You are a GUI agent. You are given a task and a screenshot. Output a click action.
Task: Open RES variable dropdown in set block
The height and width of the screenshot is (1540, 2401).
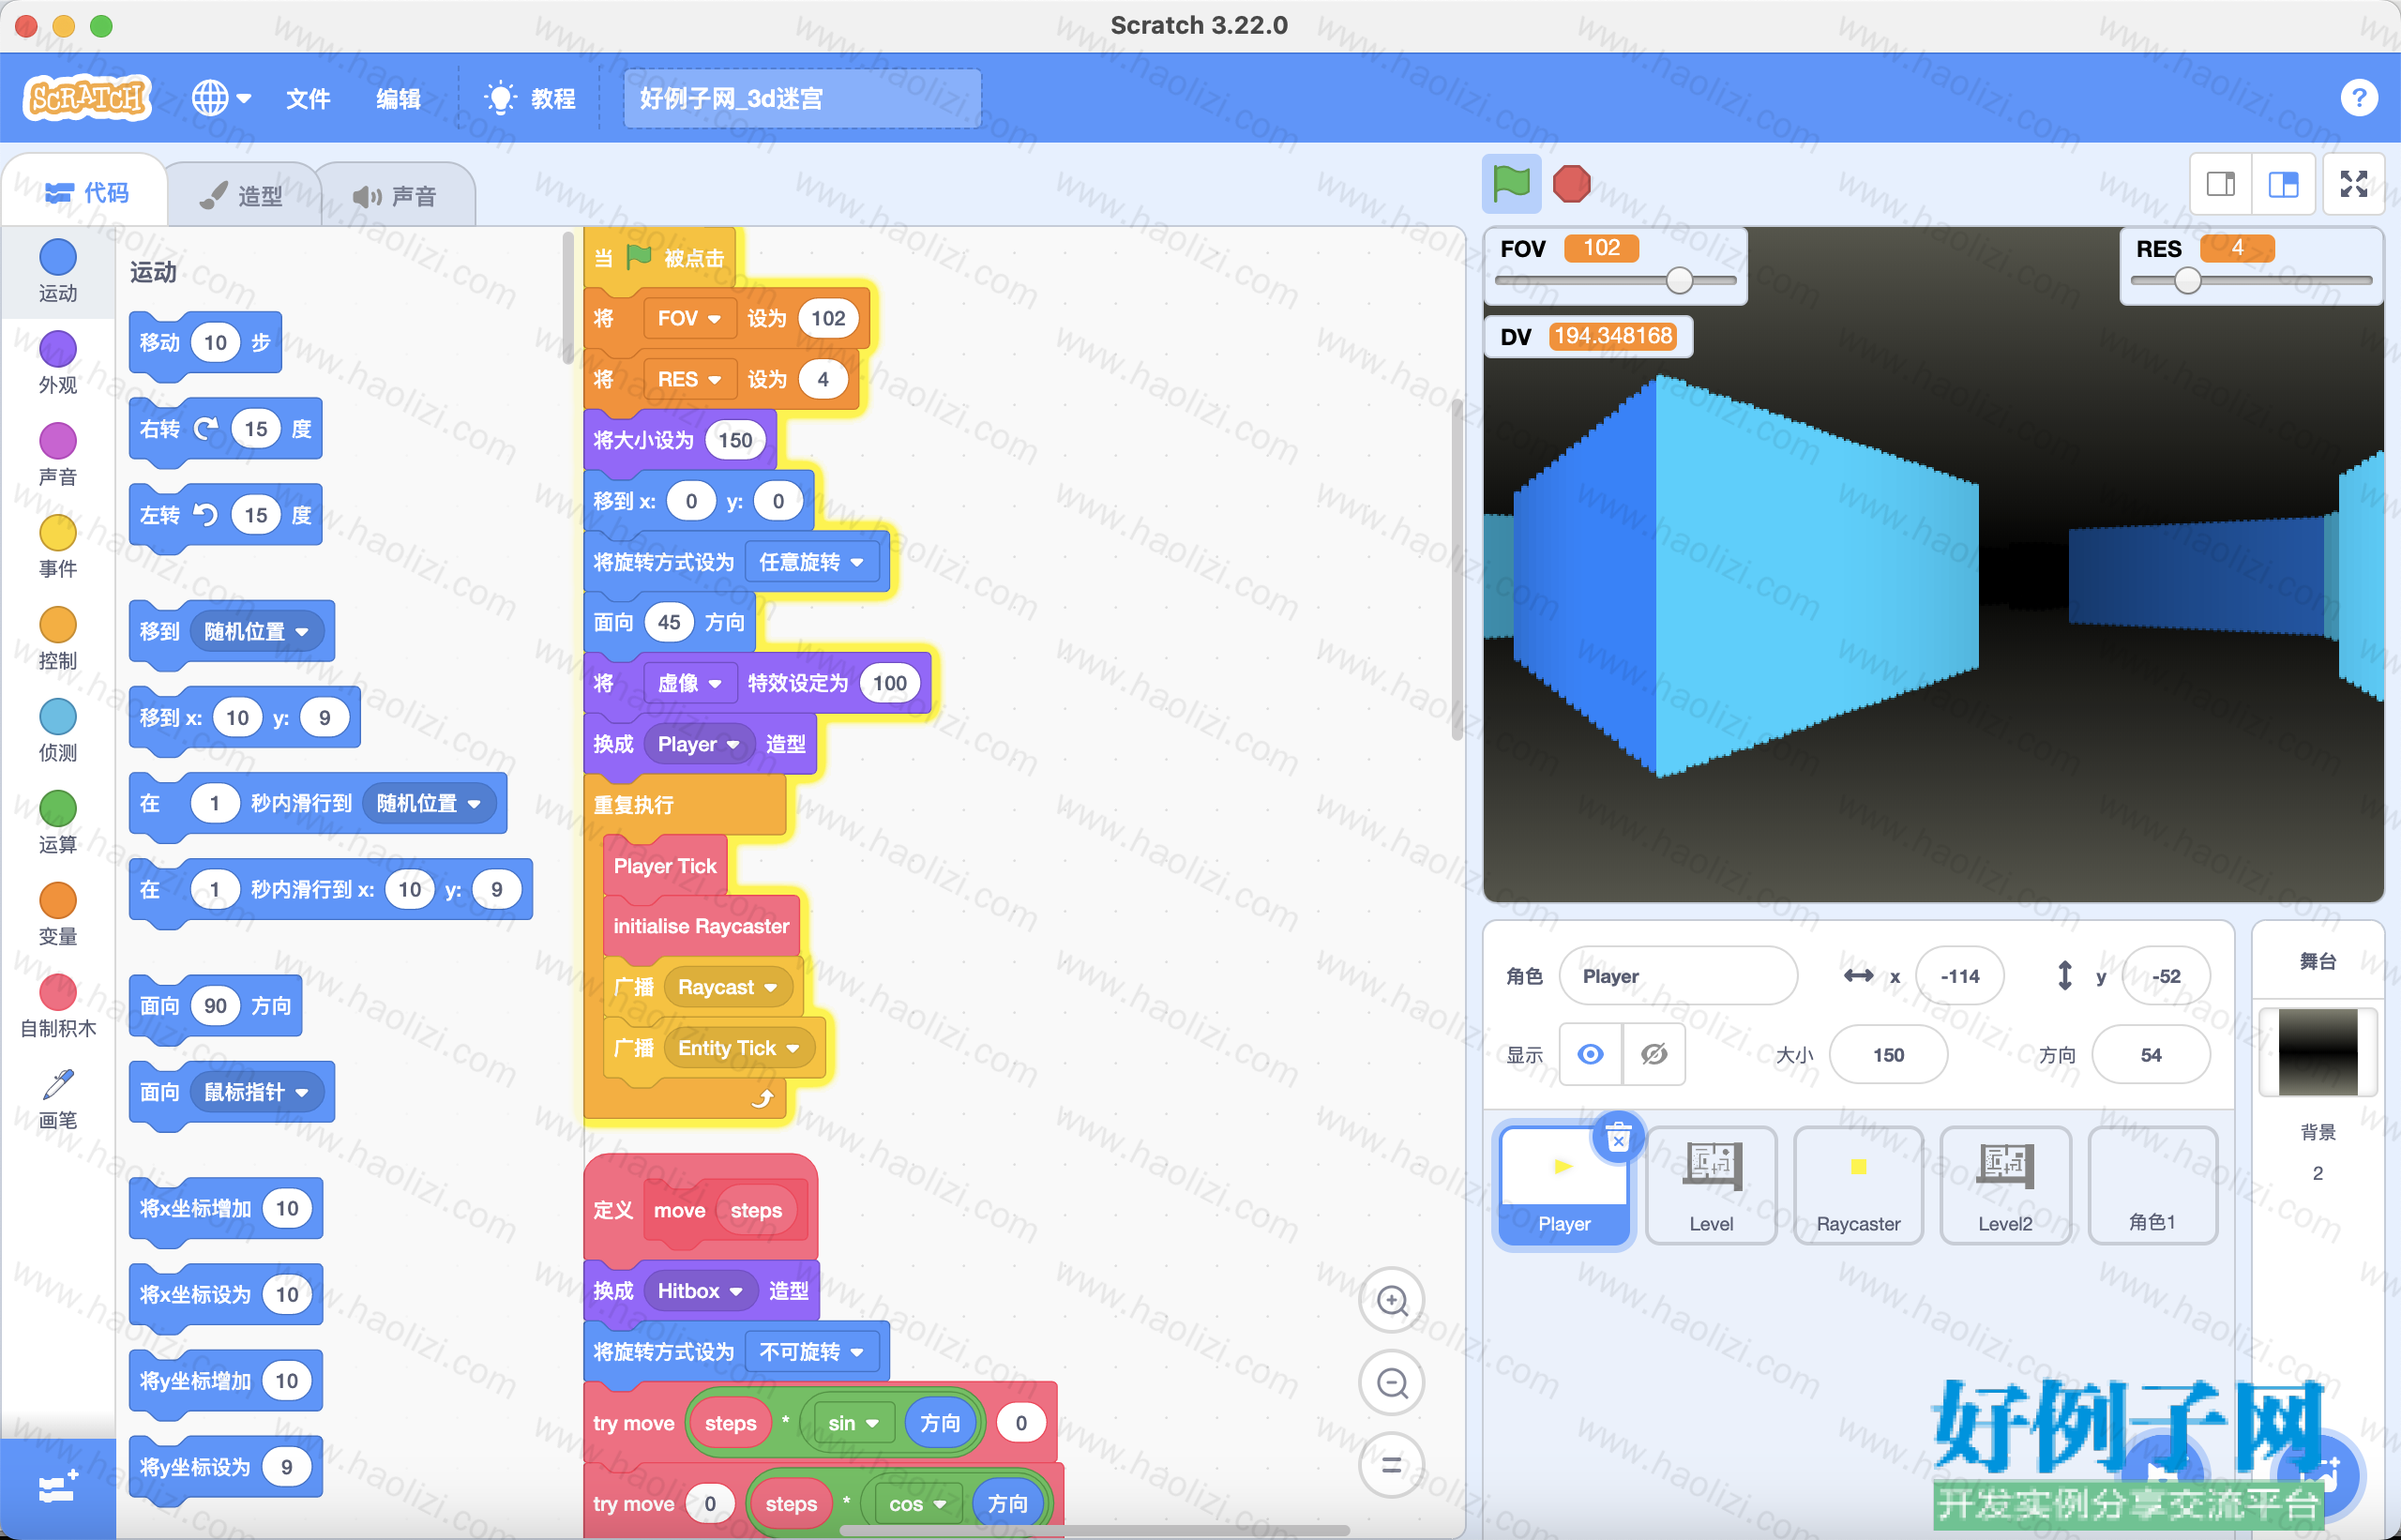pyautogui.click(x=689, y=379)
